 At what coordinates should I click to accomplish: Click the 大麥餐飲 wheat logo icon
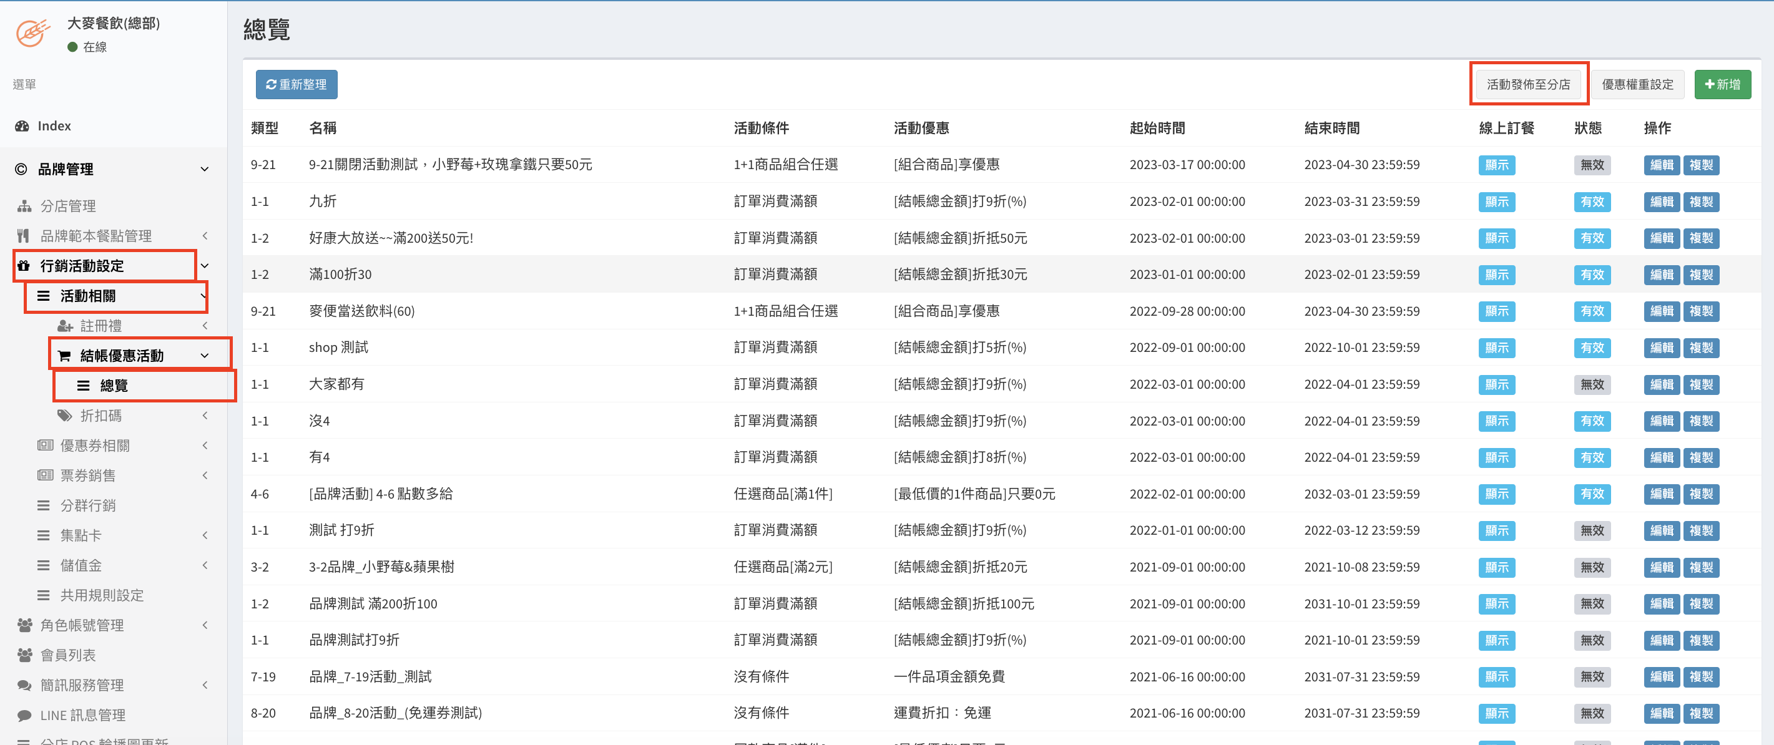click(33, 33)
